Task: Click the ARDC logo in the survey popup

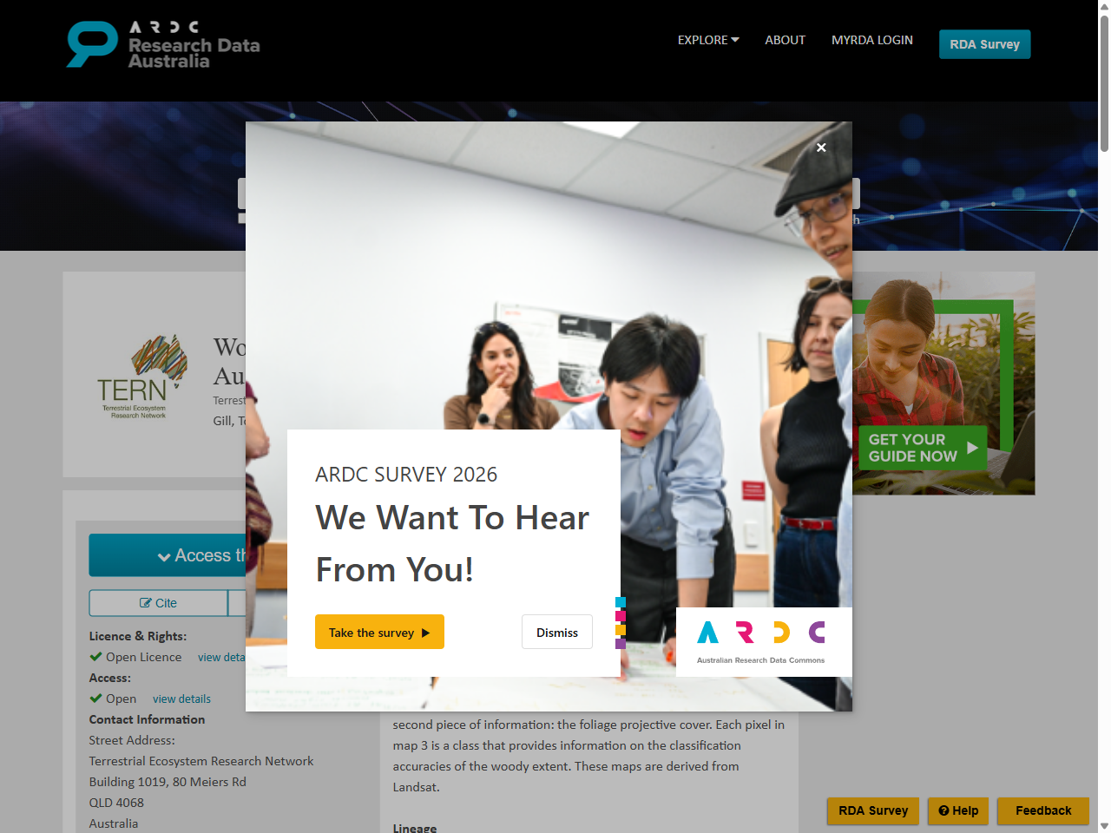Action: pos(761,641)
